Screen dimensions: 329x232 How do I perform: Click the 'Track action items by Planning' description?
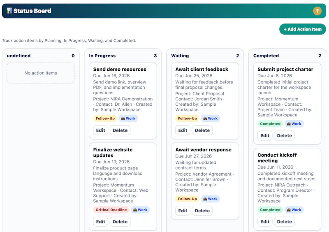click(69, 41)
